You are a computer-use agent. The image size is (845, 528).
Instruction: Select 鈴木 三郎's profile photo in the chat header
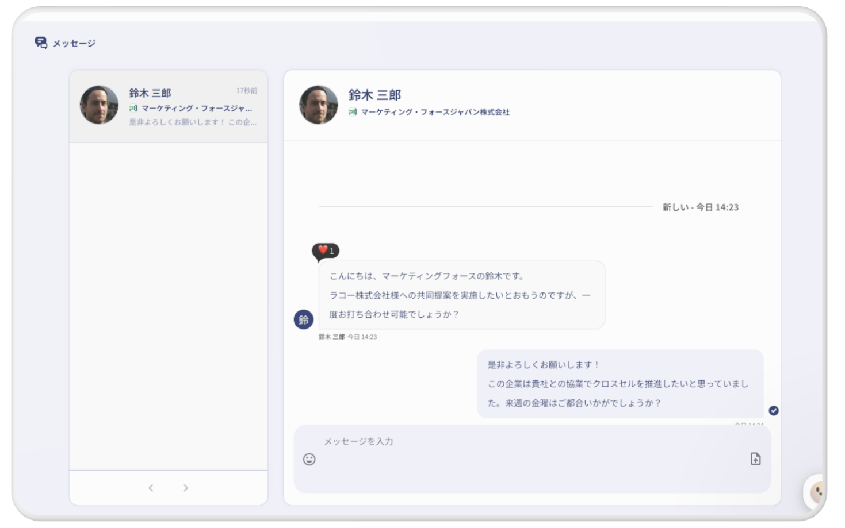318,105
